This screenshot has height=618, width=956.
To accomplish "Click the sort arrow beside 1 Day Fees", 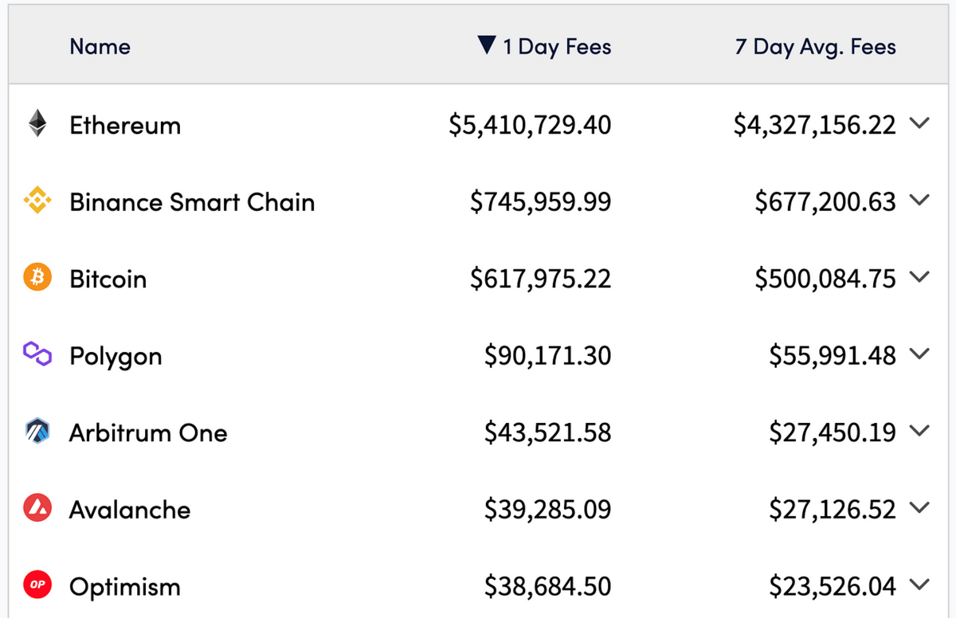I will [x=487, y=46].
